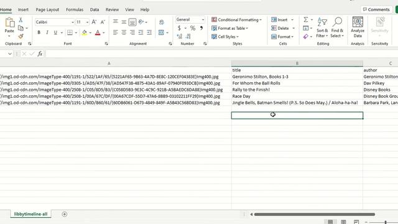Toggle Wrap Text

(x=162, y=22)
